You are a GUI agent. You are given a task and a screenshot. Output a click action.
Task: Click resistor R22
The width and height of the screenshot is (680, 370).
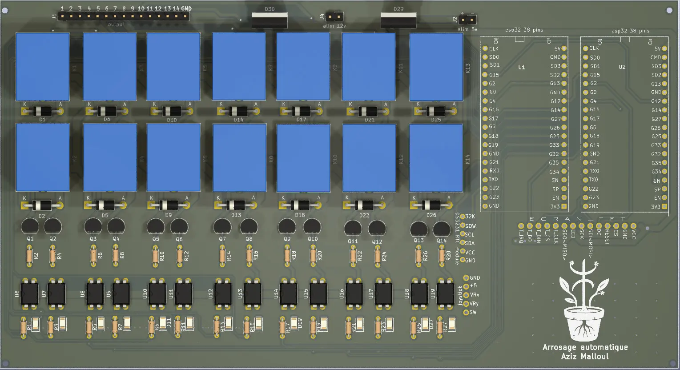coord(353,256)
